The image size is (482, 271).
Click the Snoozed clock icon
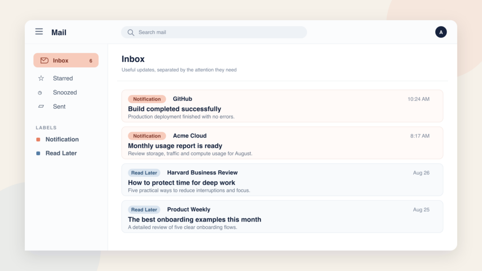pos(40,93)
